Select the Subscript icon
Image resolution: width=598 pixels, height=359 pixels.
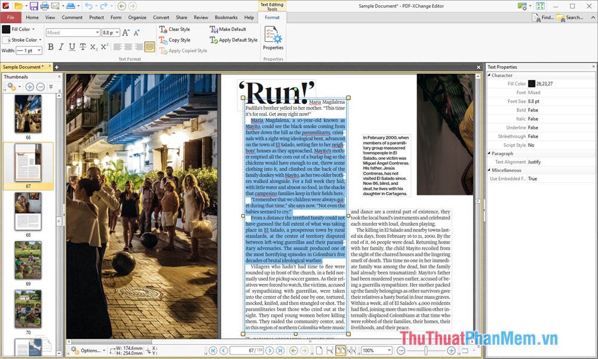tap(93, 46)
